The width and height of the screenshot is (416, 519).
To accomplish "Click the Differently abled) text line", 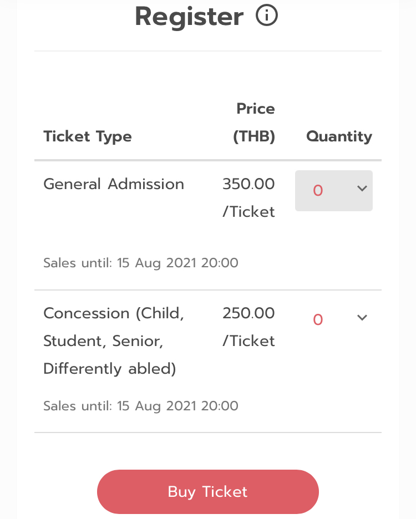I will pos(110,369).
